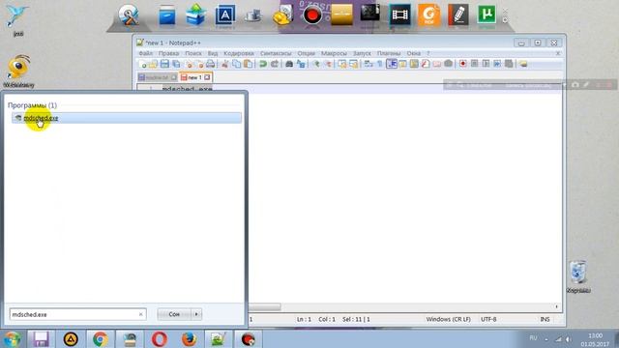Save the current file via toolbar

point(164,64)
